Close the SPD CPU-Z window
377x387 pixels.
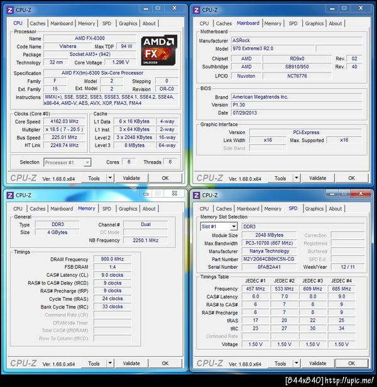361,194
